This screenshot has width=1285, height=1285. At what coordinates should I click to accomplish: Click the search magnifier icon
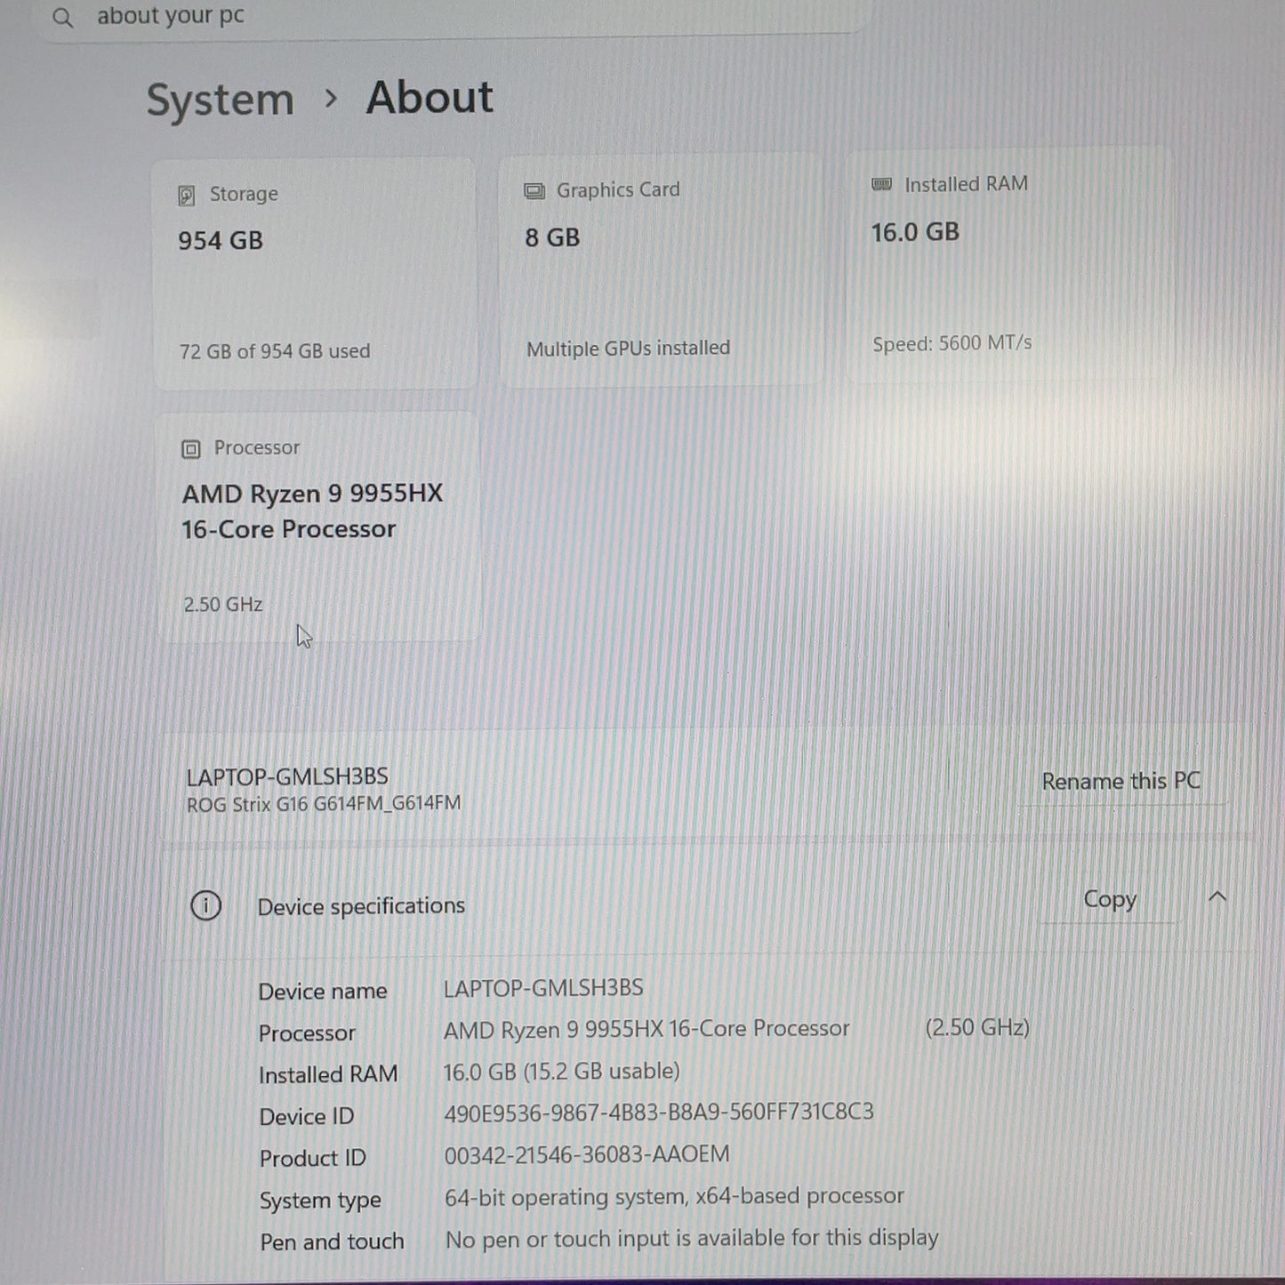[x=62, y=17]
